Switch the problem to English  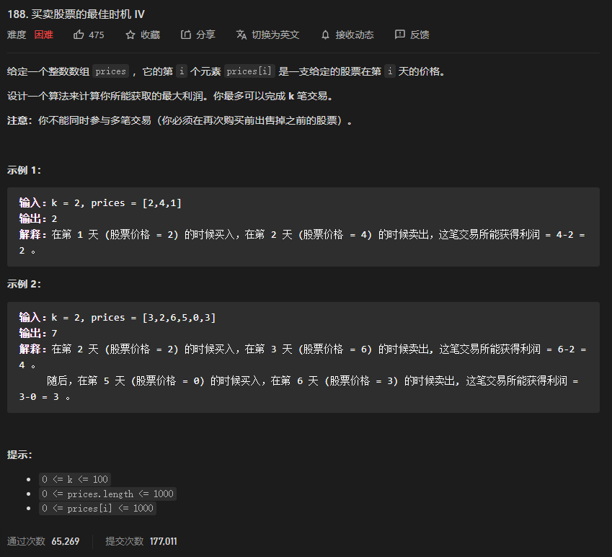coord(274,34)
